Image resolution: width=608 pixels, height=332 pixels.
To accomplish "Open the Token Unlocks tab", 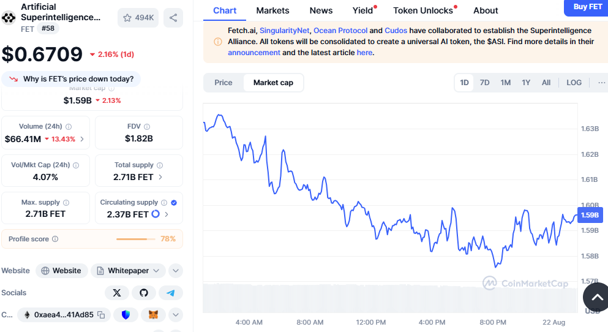I will pyautogui.click(x=423, y=10).
